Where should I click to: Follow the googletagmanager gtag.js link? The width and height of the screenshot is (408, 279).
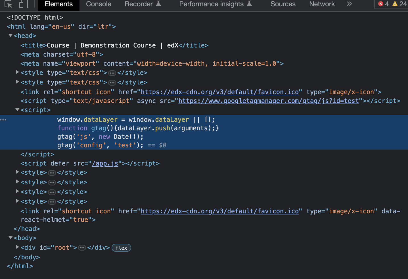[268, 101]
